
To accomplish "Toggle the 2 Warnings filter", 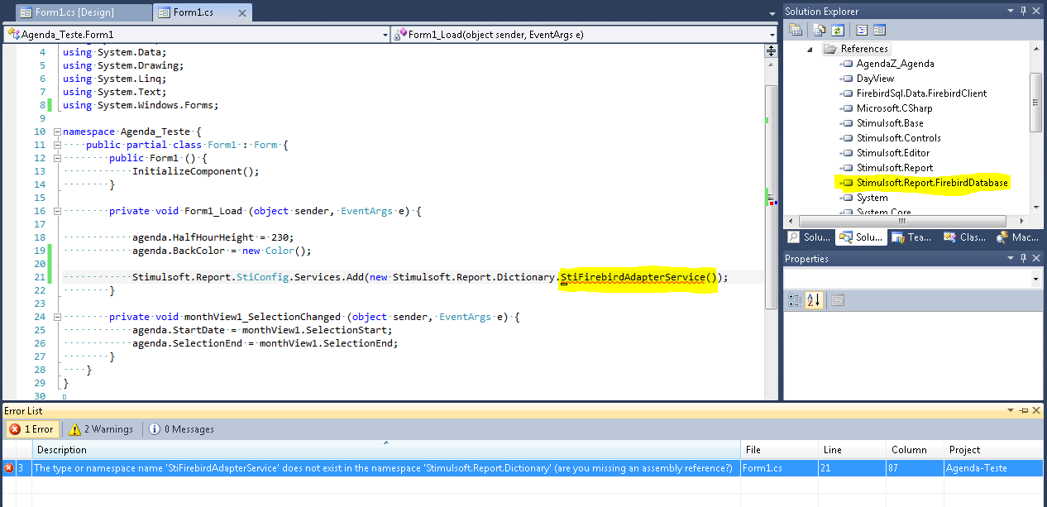I will (101, 429).
